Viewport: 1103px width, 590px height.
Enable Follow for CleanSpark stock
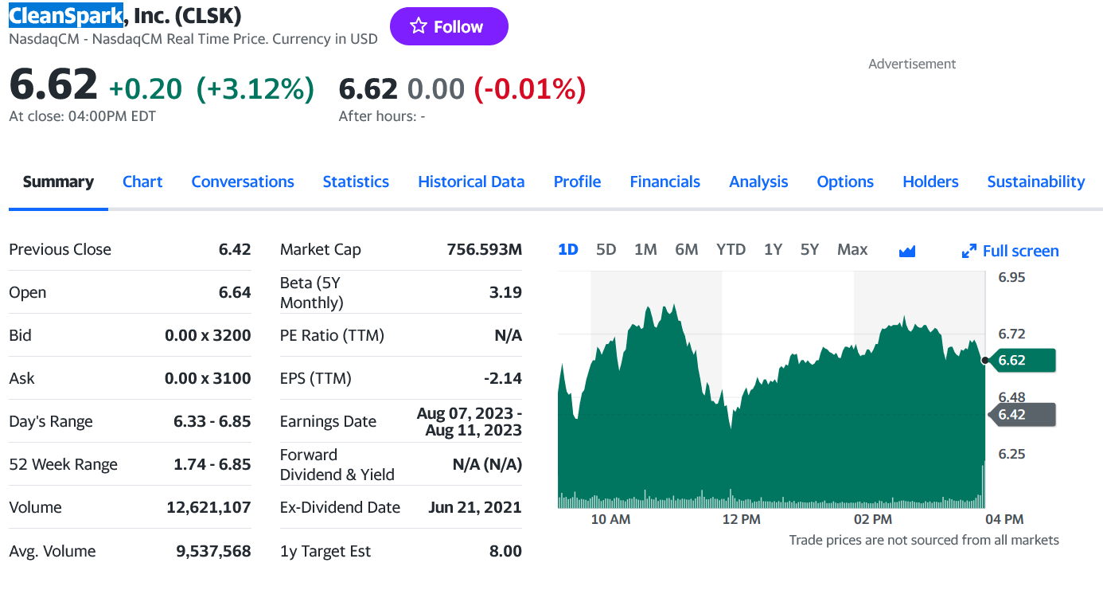tap(449, 25)
